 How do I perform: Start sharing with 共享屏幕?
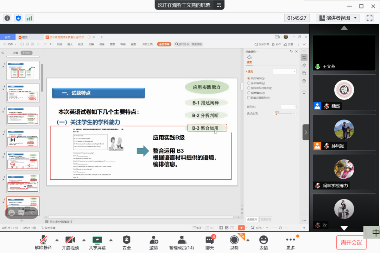97,242
